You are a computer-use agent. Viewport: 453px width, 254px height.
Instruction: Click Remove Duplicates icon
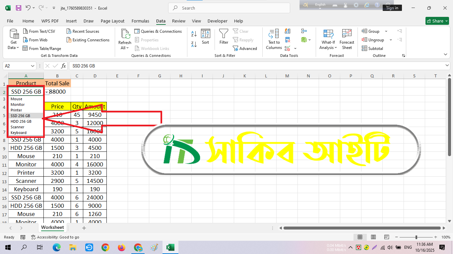point(288,40)
